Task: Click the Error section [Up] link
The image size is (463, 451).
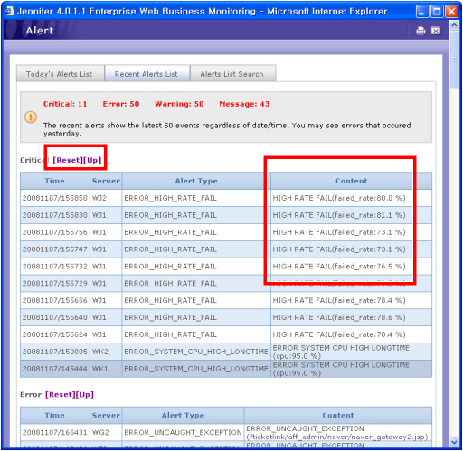Action: pyautogui.click(x=85, y=394)
